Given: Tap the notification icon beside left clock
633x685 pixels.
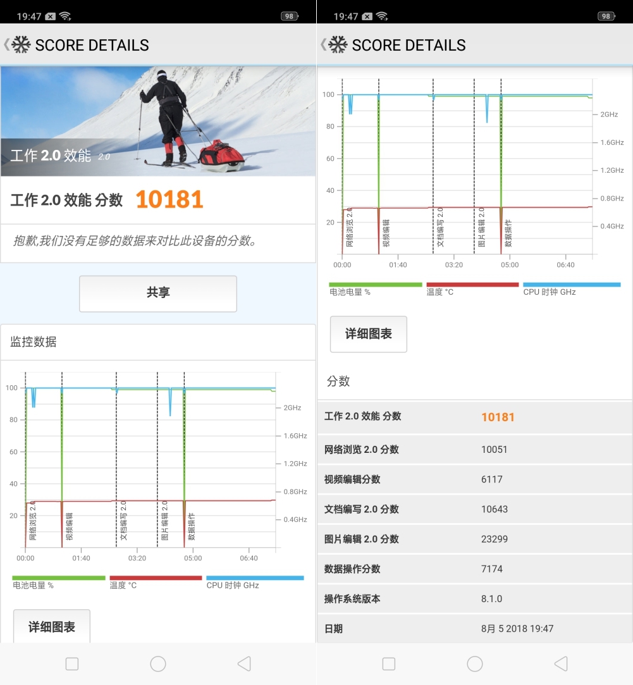Looking at the screenshot, I should (x=51, y=16).
